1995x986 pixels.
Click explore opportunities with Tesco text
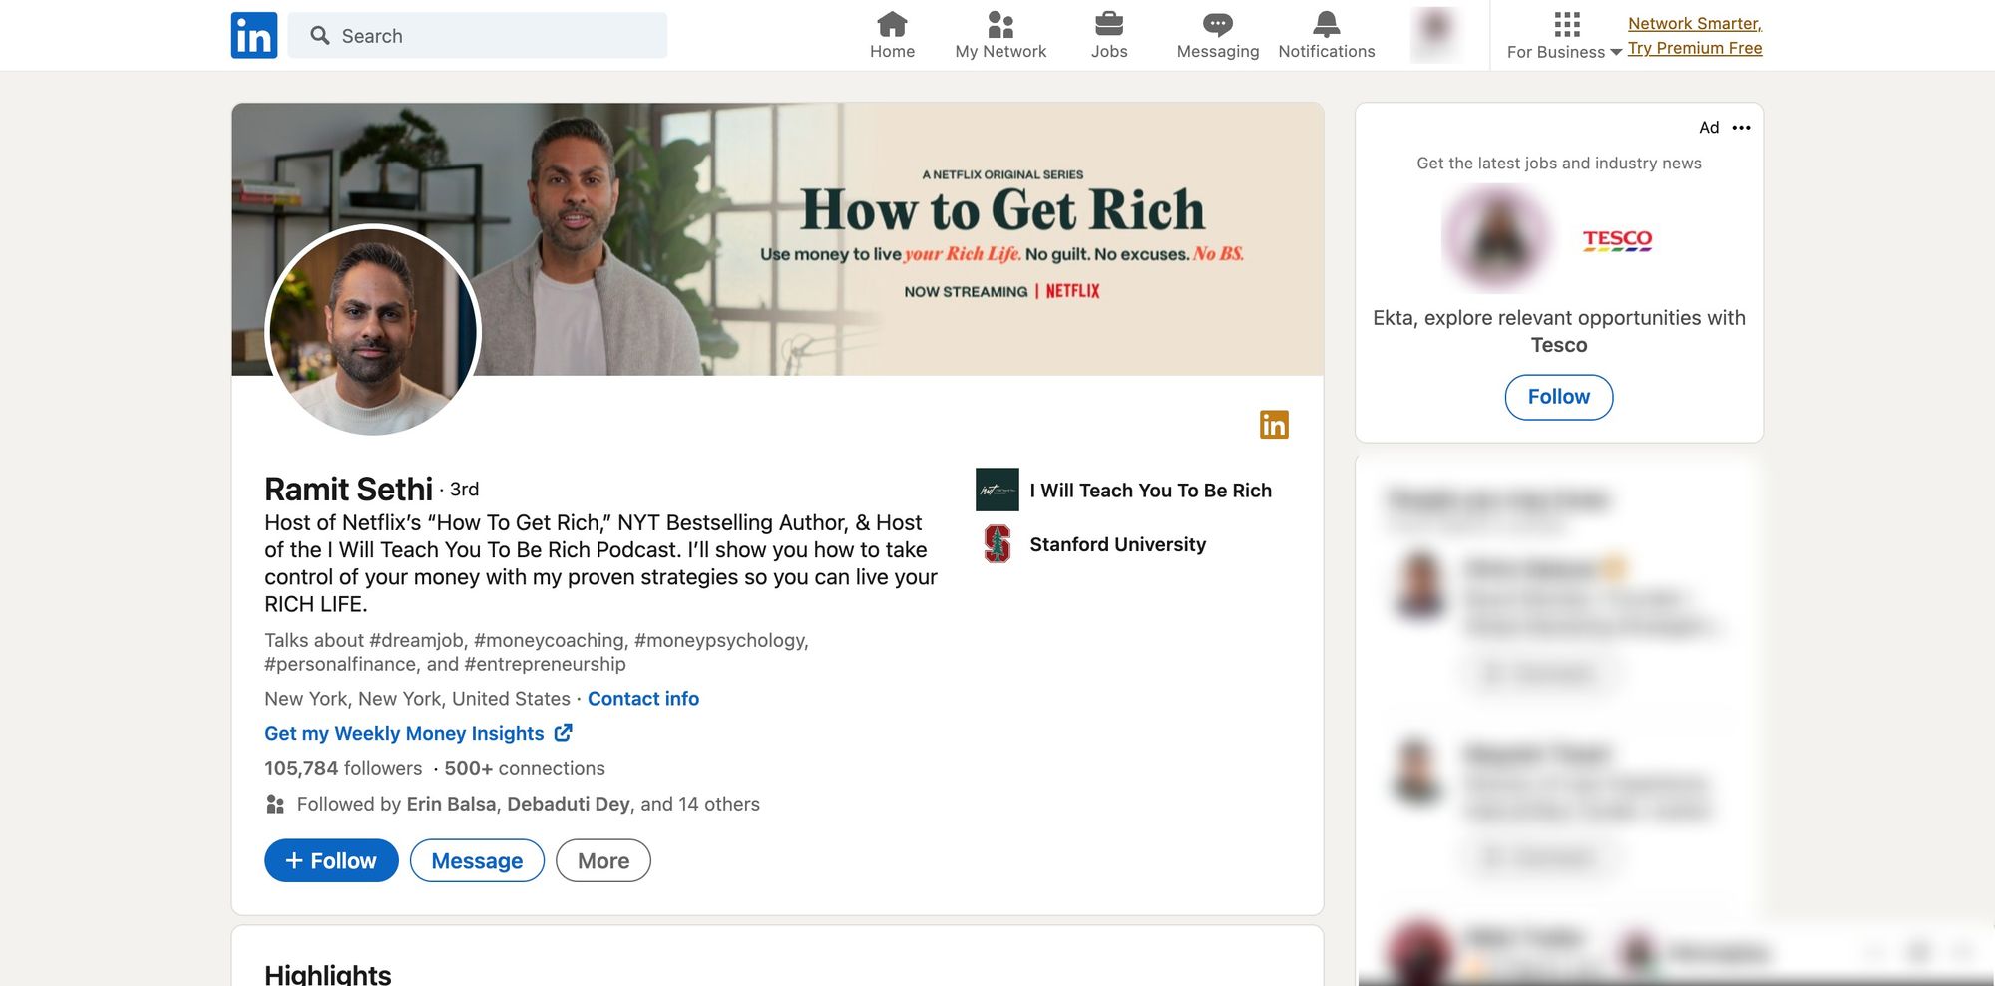click(x=1559, y=331)
